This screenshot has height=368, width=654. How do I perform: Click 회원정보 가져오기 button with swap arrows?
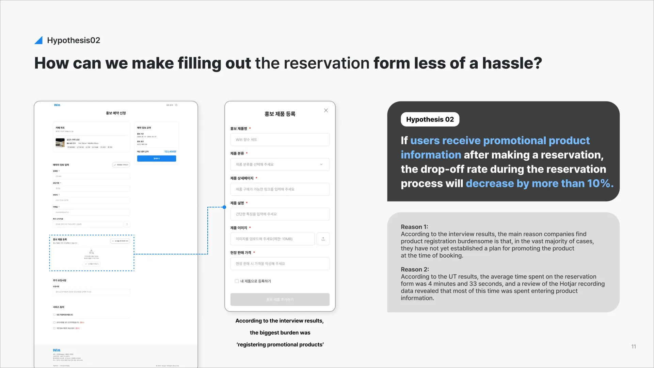[121, 165]
